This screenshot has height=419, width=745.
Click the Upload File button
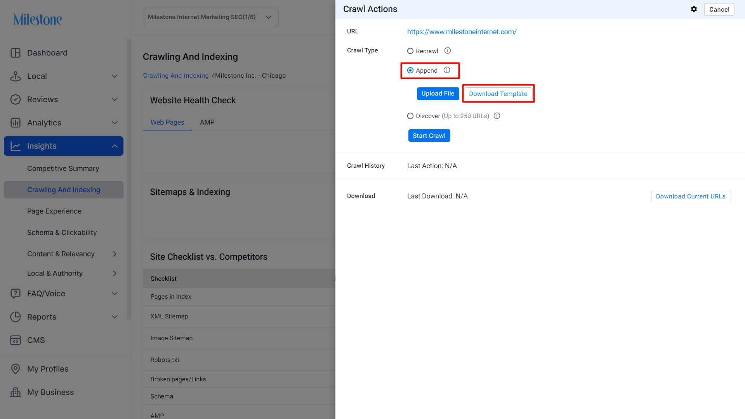[438, 94]
